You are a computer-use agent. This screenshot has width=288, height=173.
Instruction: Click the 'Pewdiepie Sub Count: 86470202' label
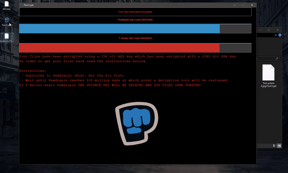(x=135, y=20)
